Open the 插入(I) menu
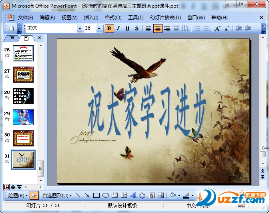The height and width of the screenshot is (213, 269). 91,18
